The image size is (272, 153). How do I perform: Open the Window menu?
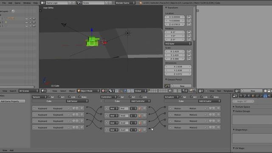27,3
